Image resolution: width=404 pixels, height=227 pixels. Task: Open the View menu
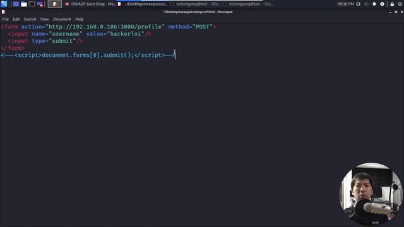pyautogui.click(x=44, y=20)
